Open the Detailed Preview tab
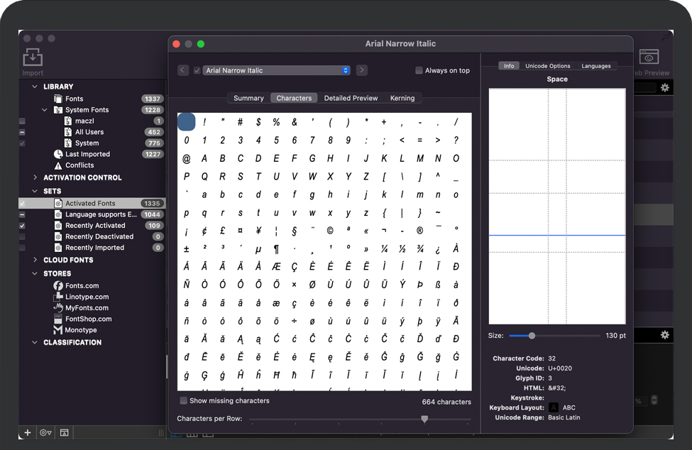Image resolution: width=692 pixels, height=450 pixels. 351,98
